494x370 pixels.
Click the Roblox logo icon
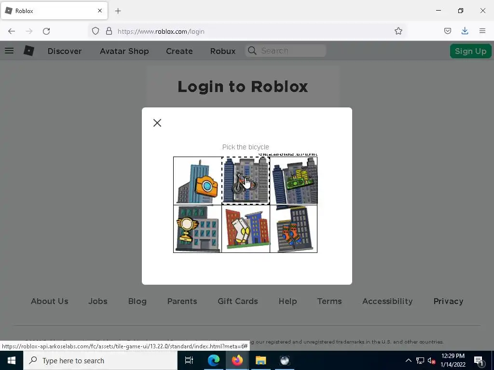coord(29,51)
